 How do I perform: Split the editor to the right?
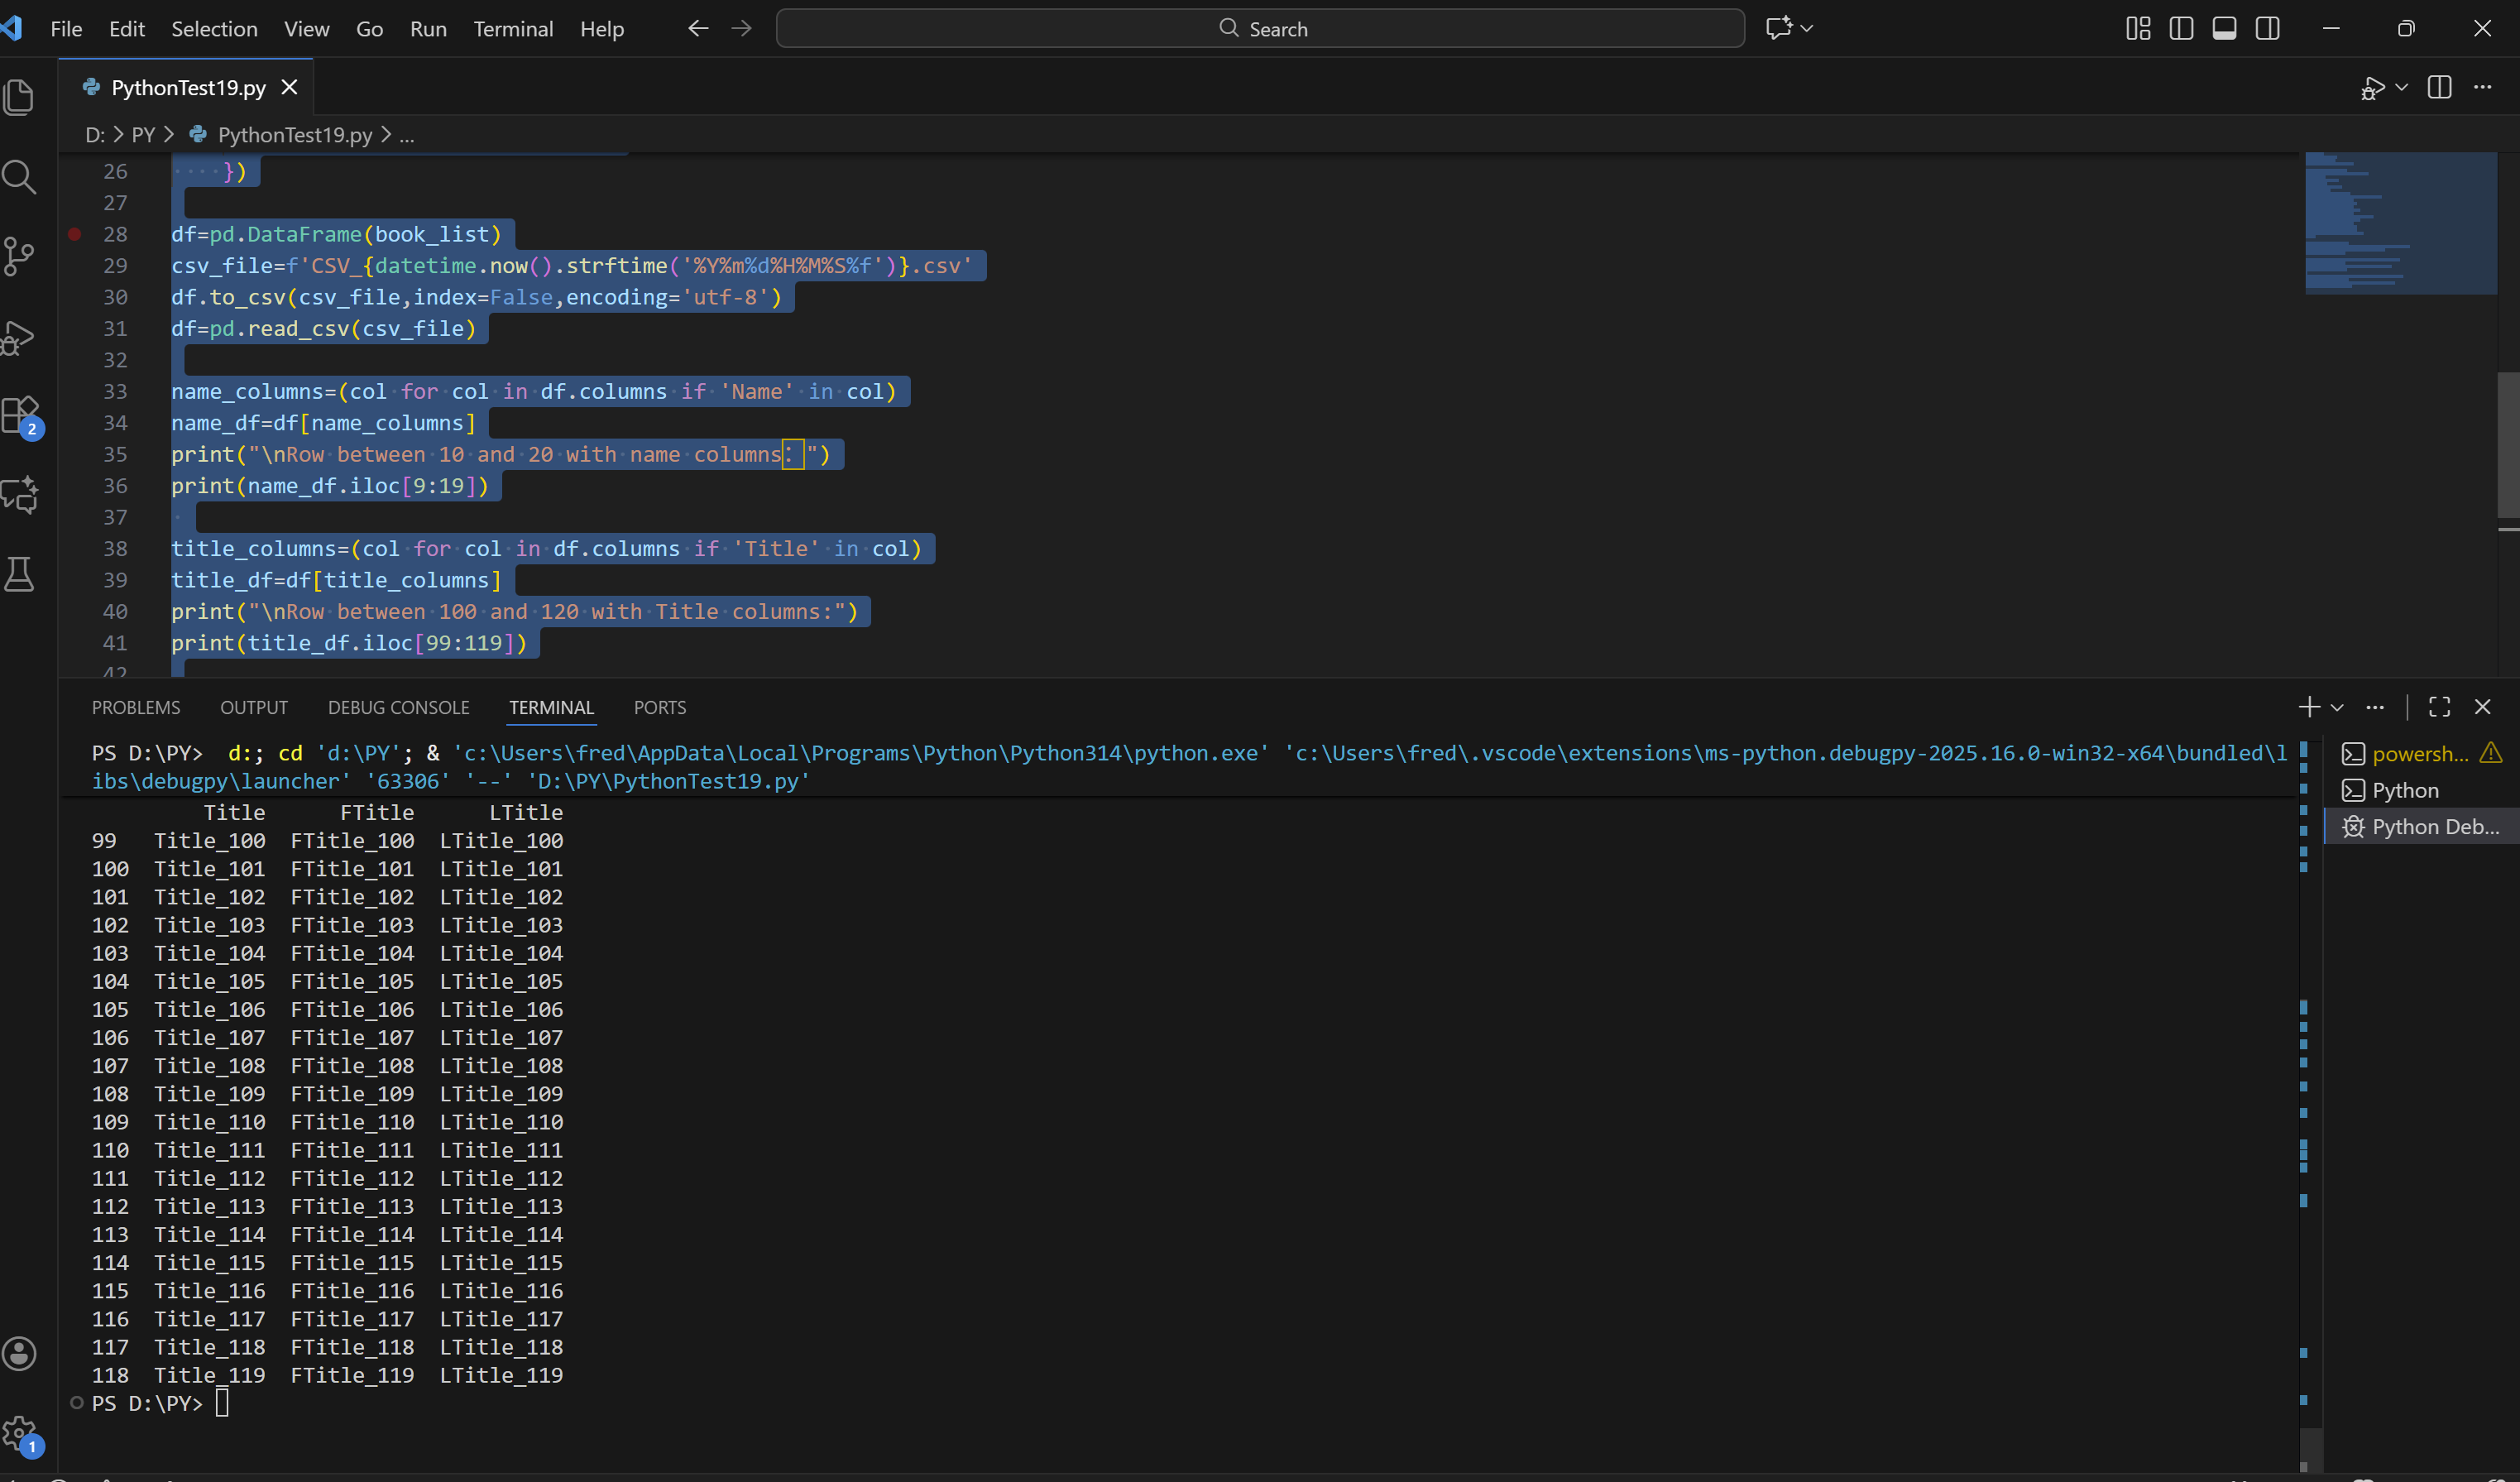[x=2440, y=88]
